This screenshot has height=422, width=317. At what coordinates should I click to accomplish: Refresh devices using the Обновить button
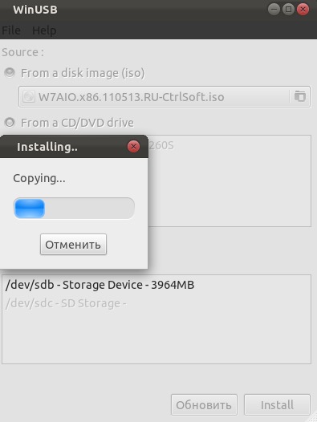point(204,405)
